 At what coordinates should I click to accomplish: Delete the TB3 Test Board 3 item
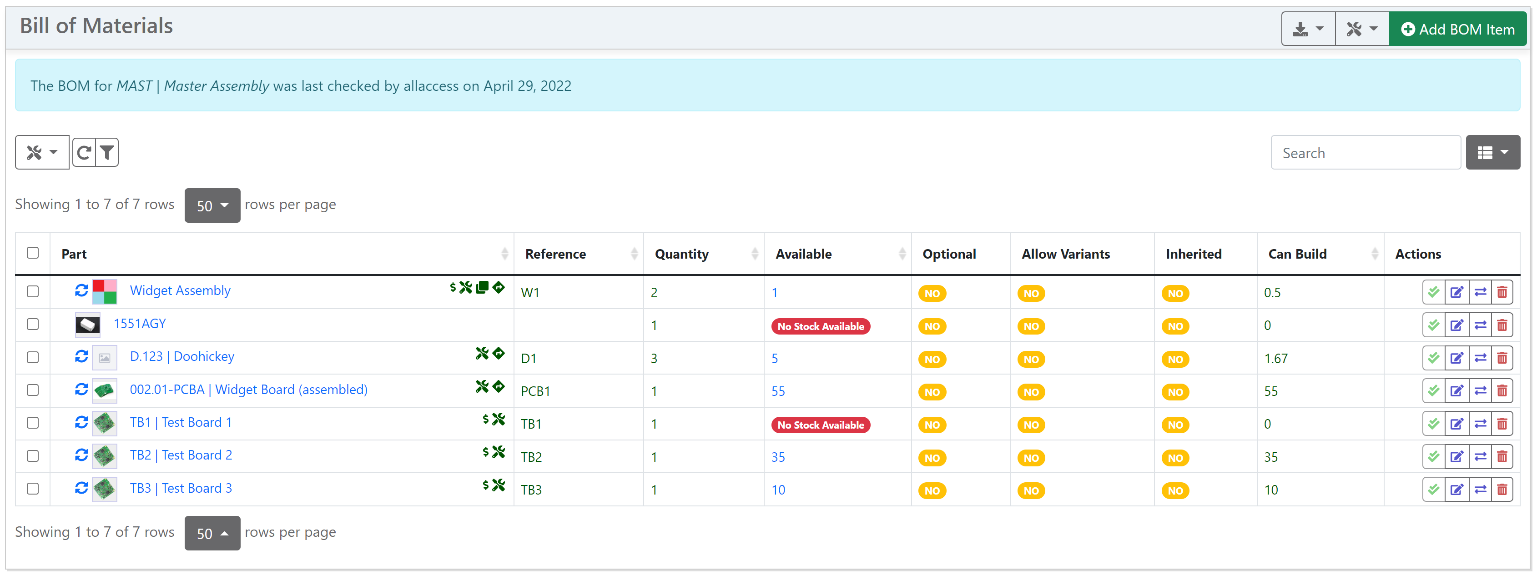coord(1502,490)
